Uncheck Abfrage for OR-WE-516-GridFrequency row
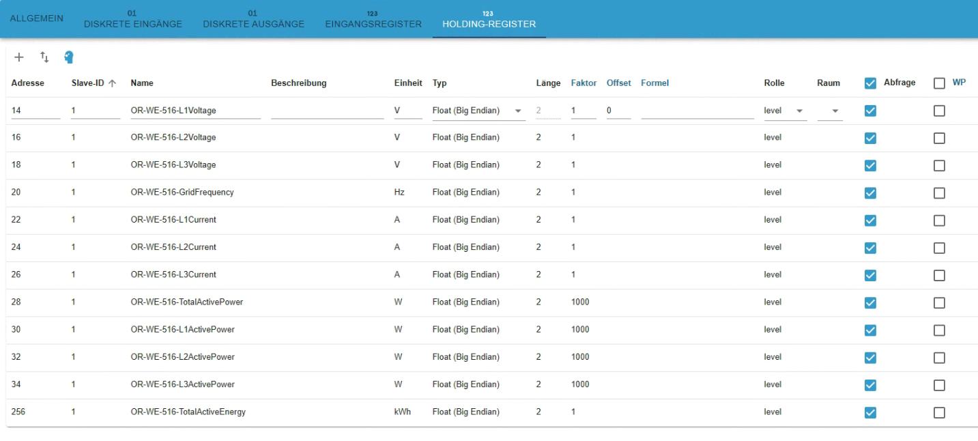 [x=870, y=193]
